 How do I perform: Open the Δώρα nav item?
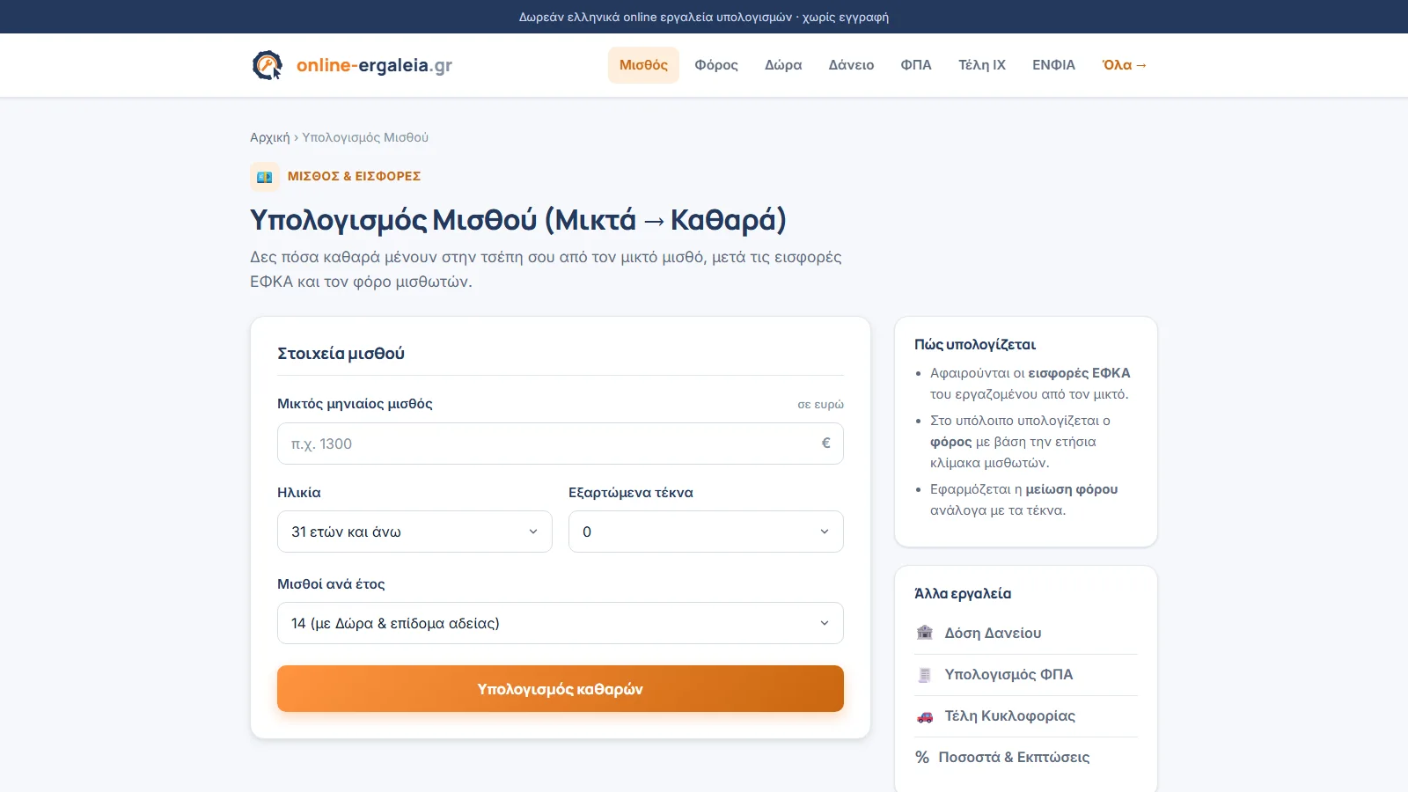pos(783,65)
